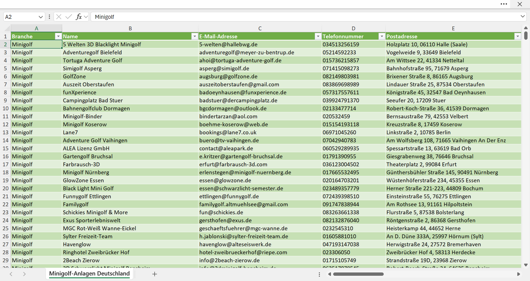Open the Telefonnummer column filter
The image size is (530, 281).
382,36
